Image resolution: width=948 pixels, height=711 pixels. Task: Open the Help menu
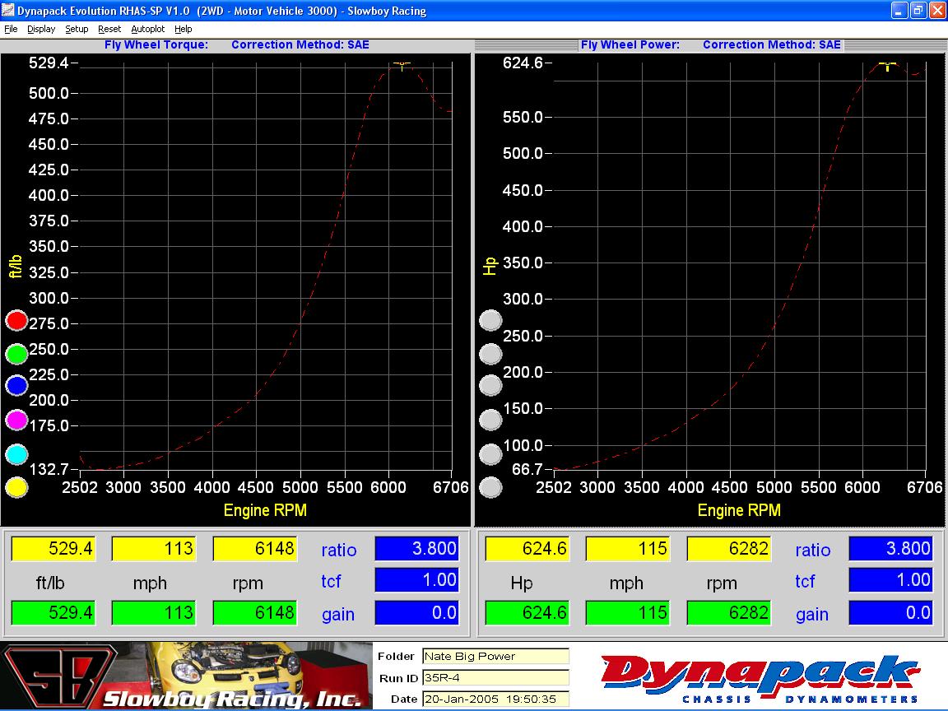184,29
